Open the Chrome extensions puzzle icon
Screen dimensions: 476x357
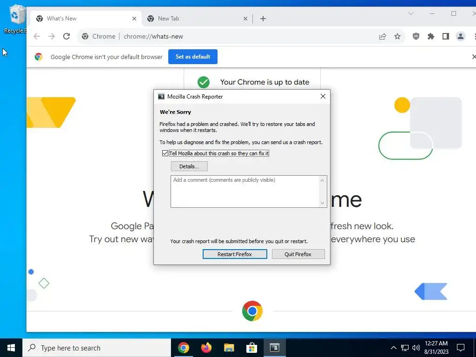(431, 36)
